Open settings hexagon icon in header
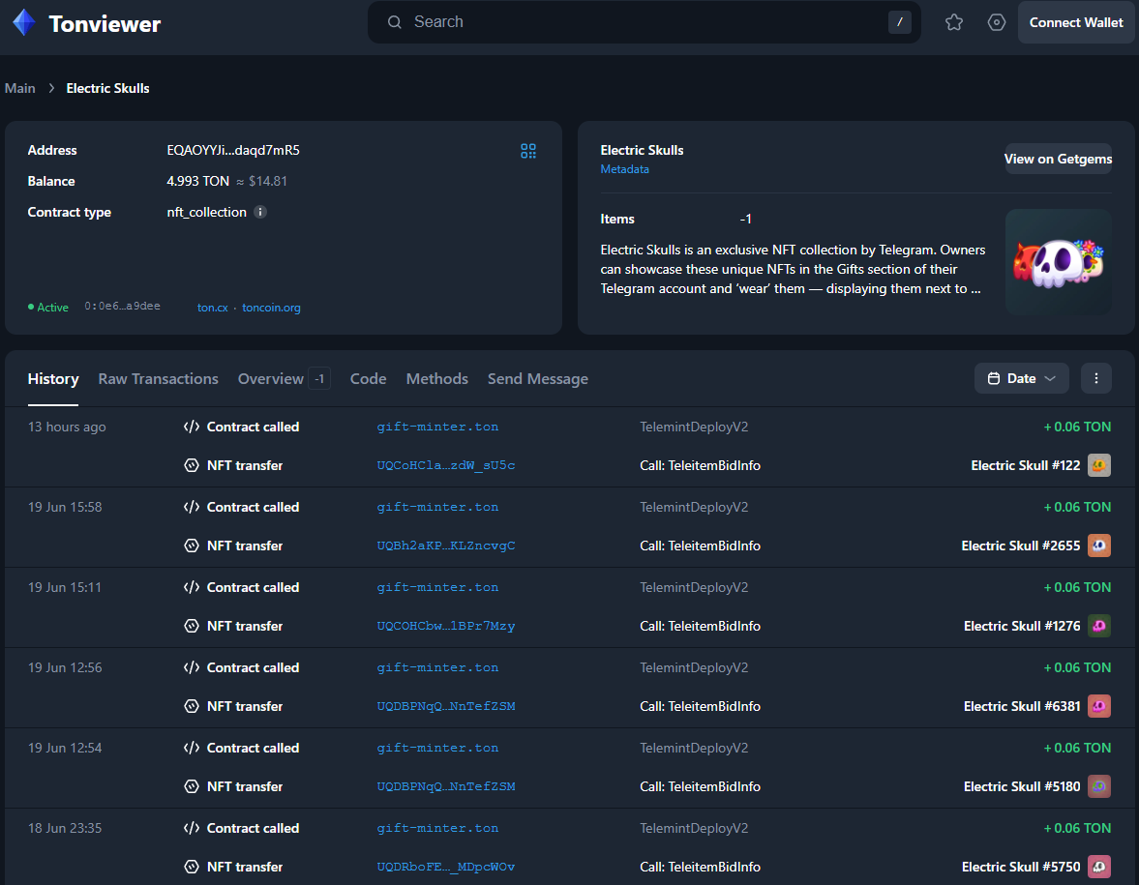Image resolution: width=1139 pixels, height=885 pixels. (x=997, y=22)
